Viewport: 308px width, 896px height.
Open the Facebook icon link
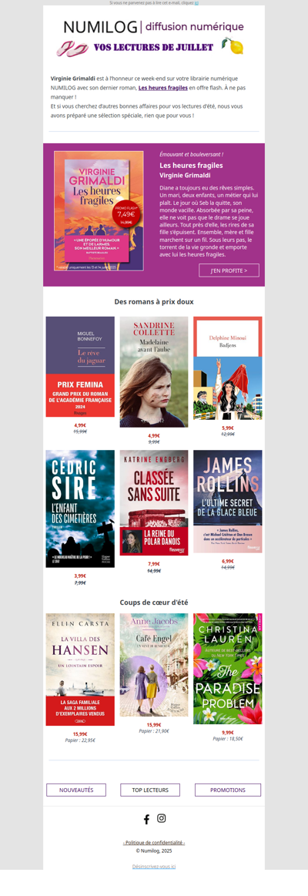(x=146, y=819)
